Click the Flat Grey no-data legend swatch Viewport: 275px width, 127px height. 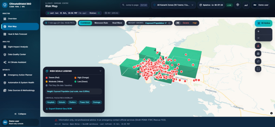[x=47, y=85]
